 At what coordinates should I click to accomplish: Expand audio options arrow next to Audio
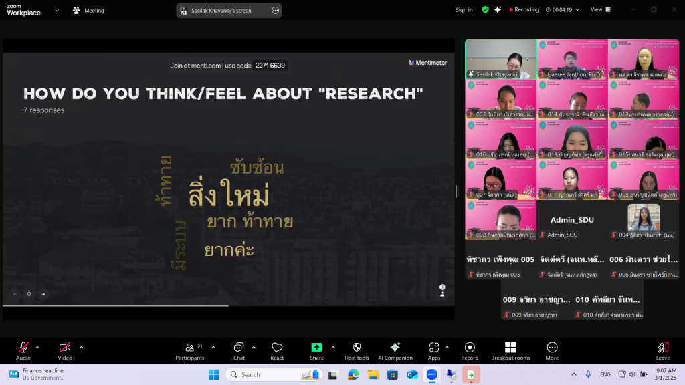(37, 347)
